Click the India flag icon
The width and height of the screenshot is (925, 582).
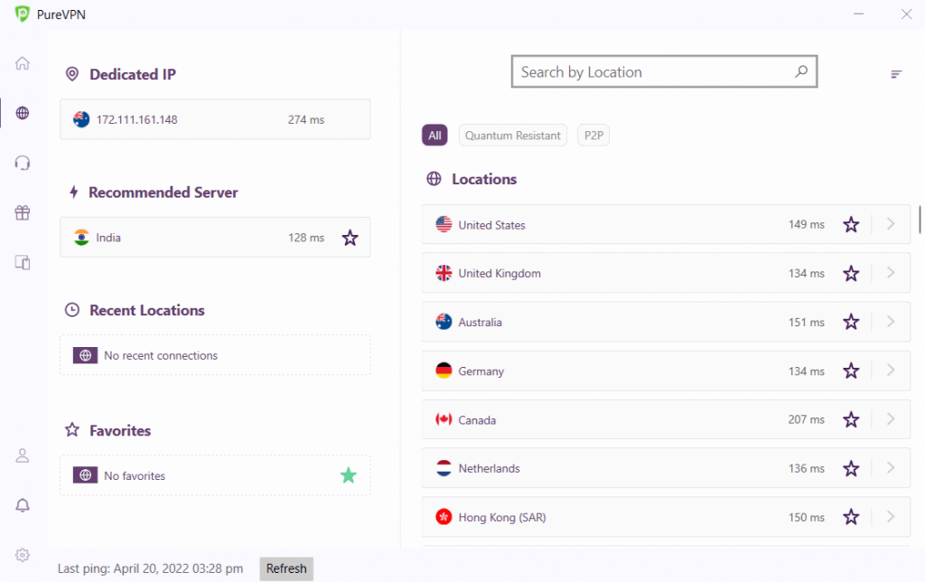(x=81, y=238)
